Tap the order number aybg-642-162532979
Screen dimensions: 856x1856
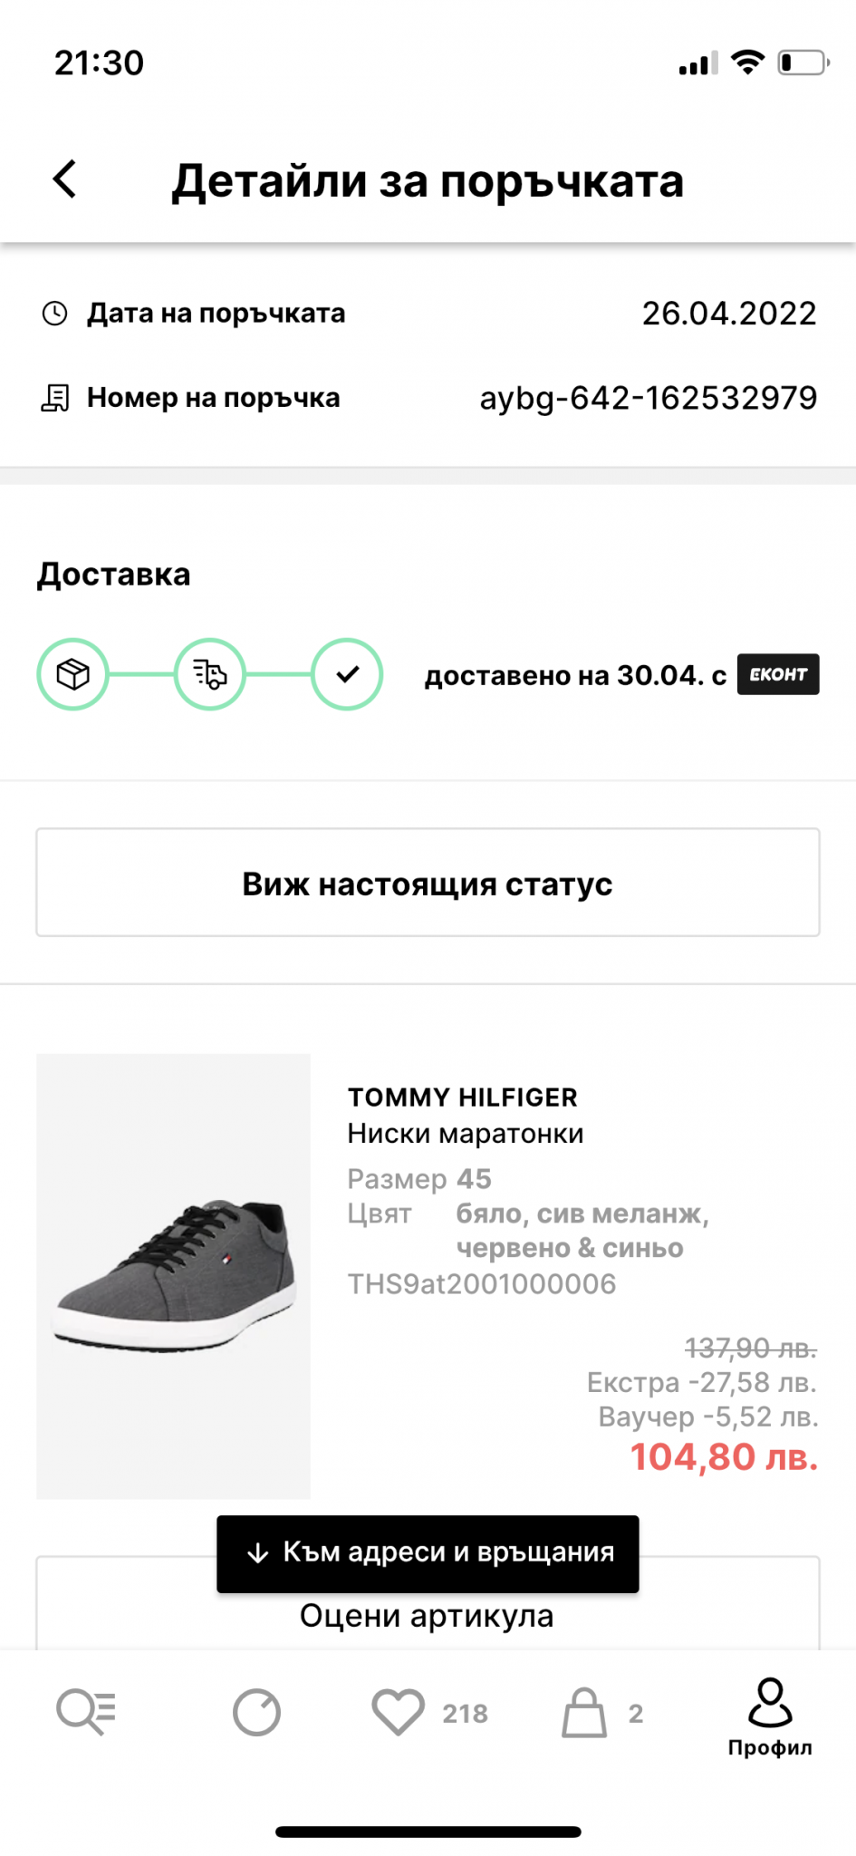[x=648, y=398]
